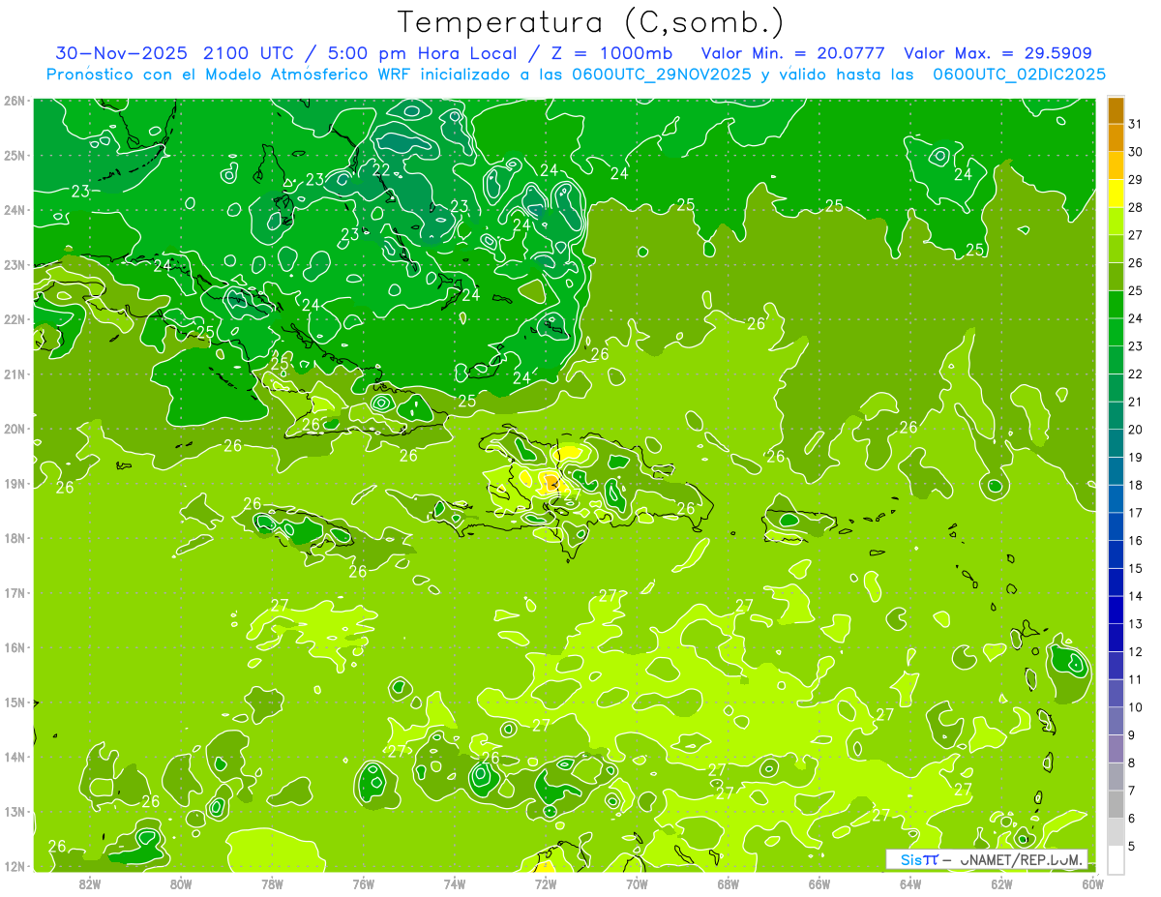Click the 23N latitude axis label
1161x897 pixels.
tap(15, 264)
